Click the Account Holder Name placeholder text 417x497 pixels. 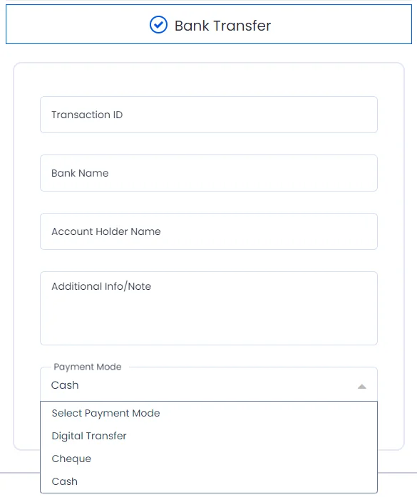pos(106,231)
